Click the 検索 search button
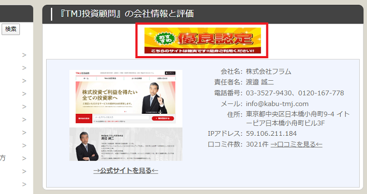This screenshot has width=367, height=194. [11, 29]
